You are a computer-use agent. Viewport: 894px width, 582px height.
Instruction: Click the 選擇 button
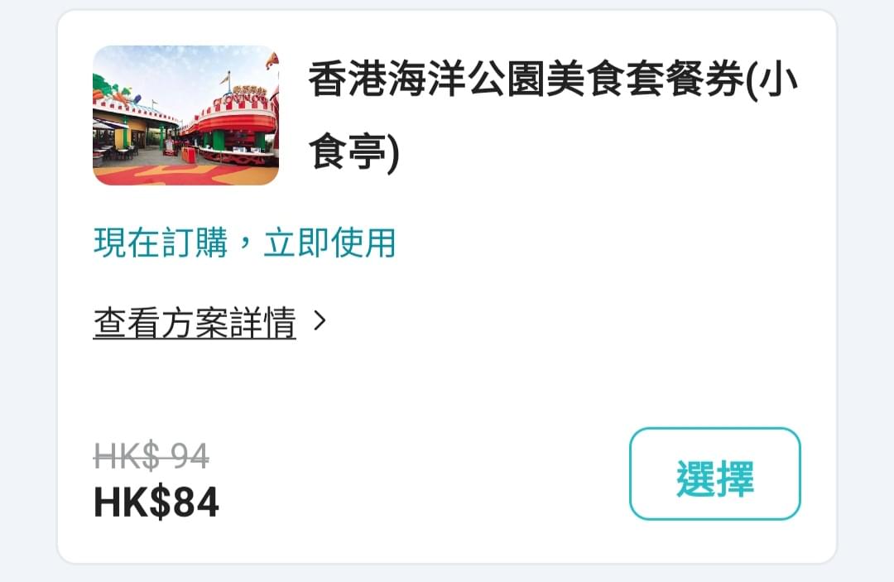715,474
